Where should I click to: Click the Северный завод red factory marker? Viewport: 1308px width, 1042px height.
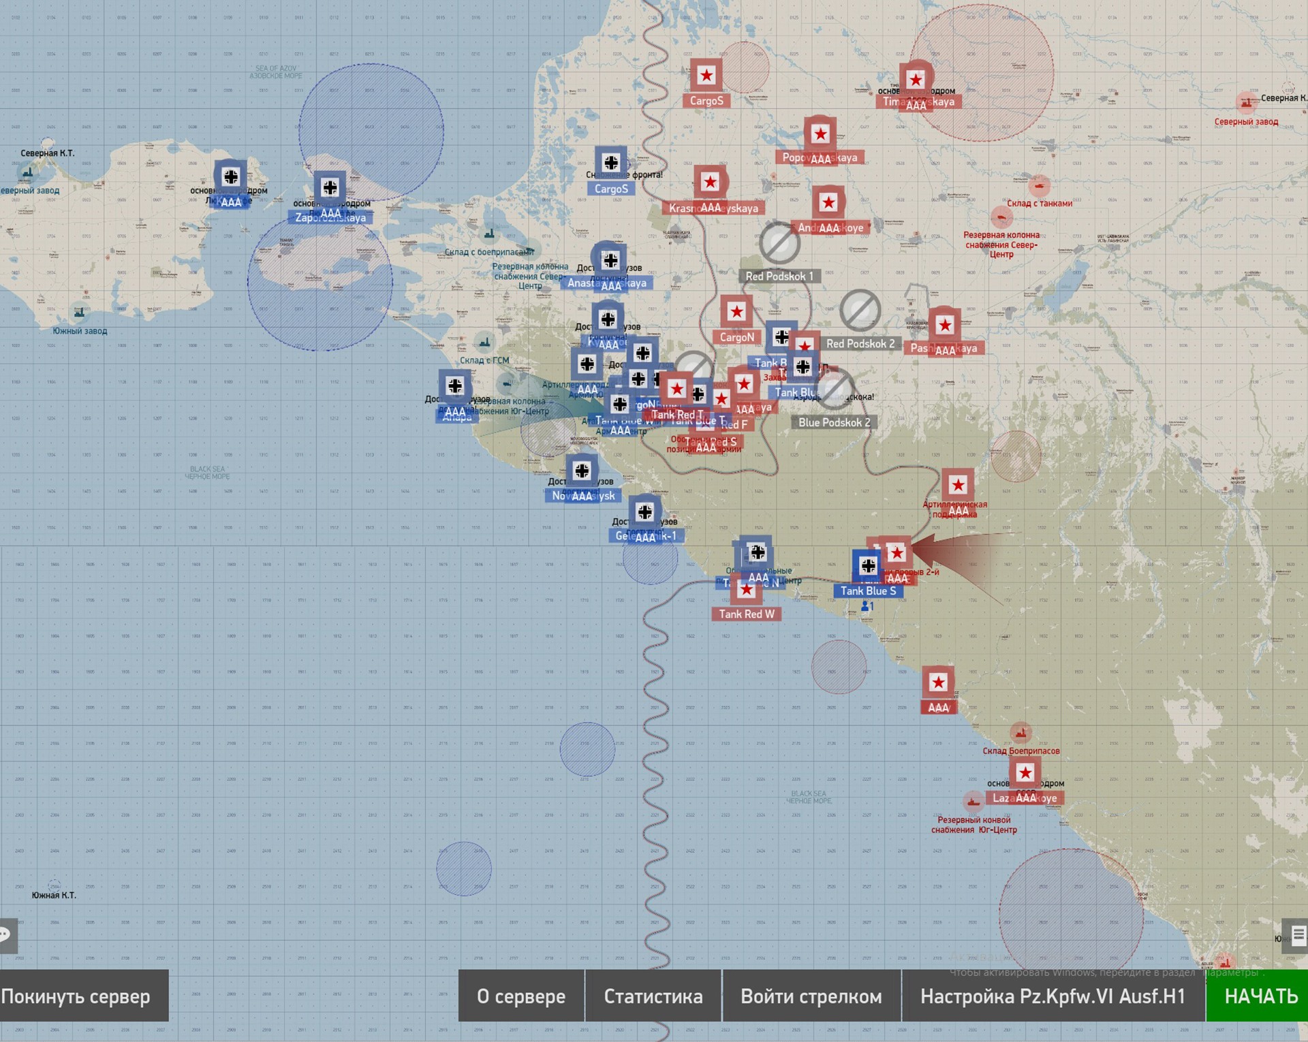click(1246, 103)
